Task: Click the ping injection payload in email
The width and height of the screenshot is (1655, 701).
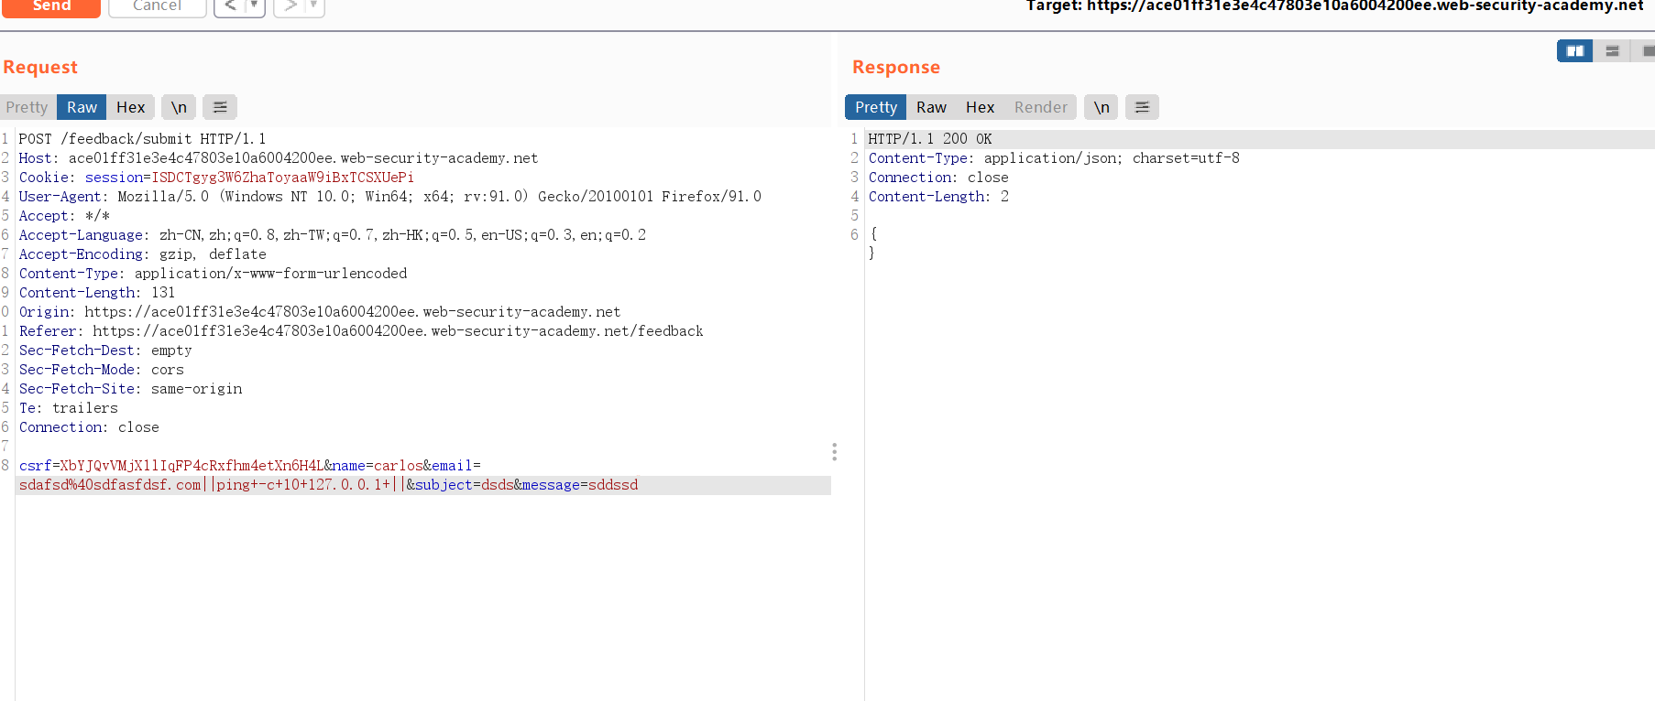Action: coord(304,485)
